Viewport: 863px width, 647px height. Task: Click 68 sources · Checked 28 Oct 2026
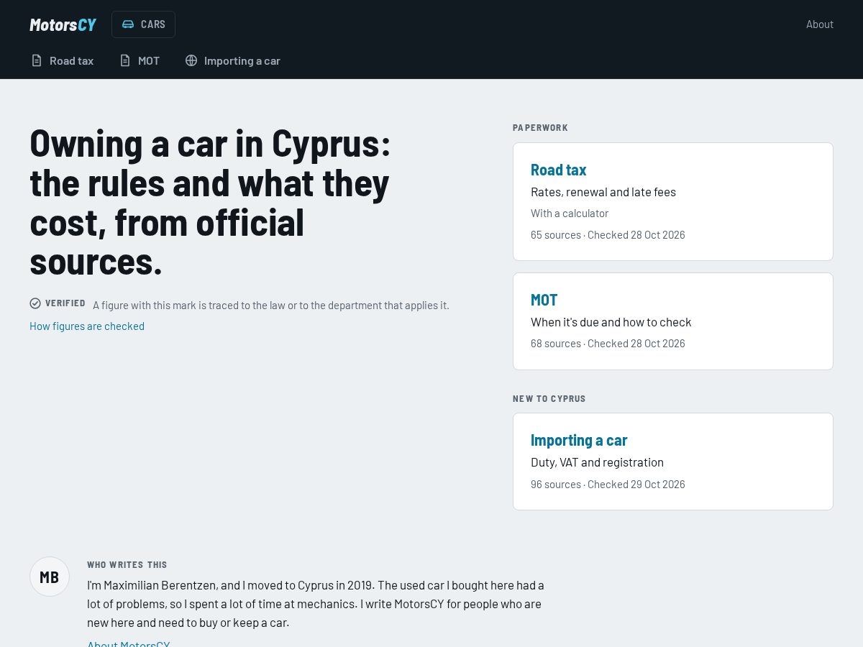click(608, 344)
